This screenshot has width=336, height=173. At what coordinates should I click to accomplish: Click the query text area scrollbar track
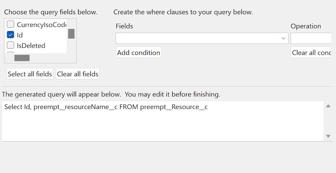[x=328, y=121]
